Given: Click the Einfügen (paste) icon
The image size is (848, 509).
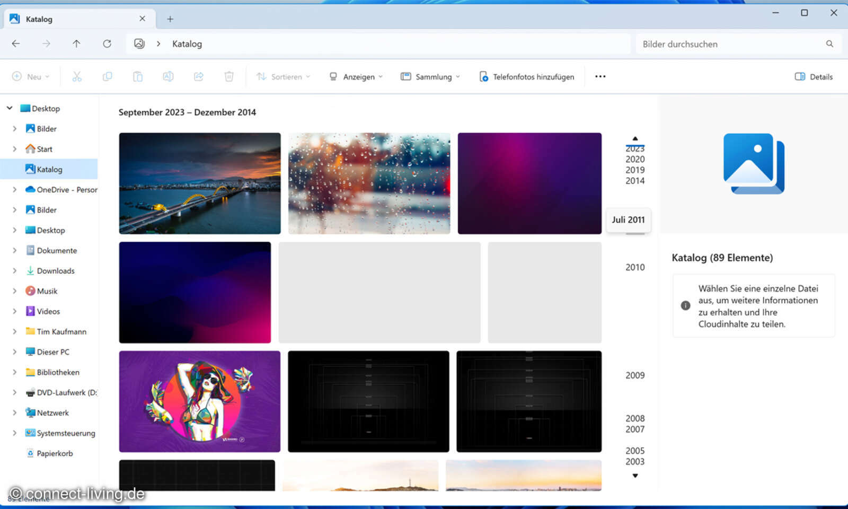Looking at the screenshot, I should 138,76.
